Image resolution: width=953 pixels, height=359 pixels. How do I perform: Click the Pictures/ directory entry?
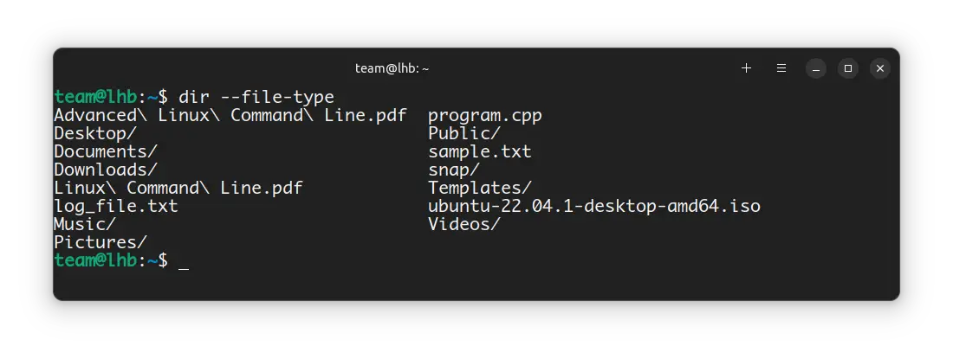100,242
